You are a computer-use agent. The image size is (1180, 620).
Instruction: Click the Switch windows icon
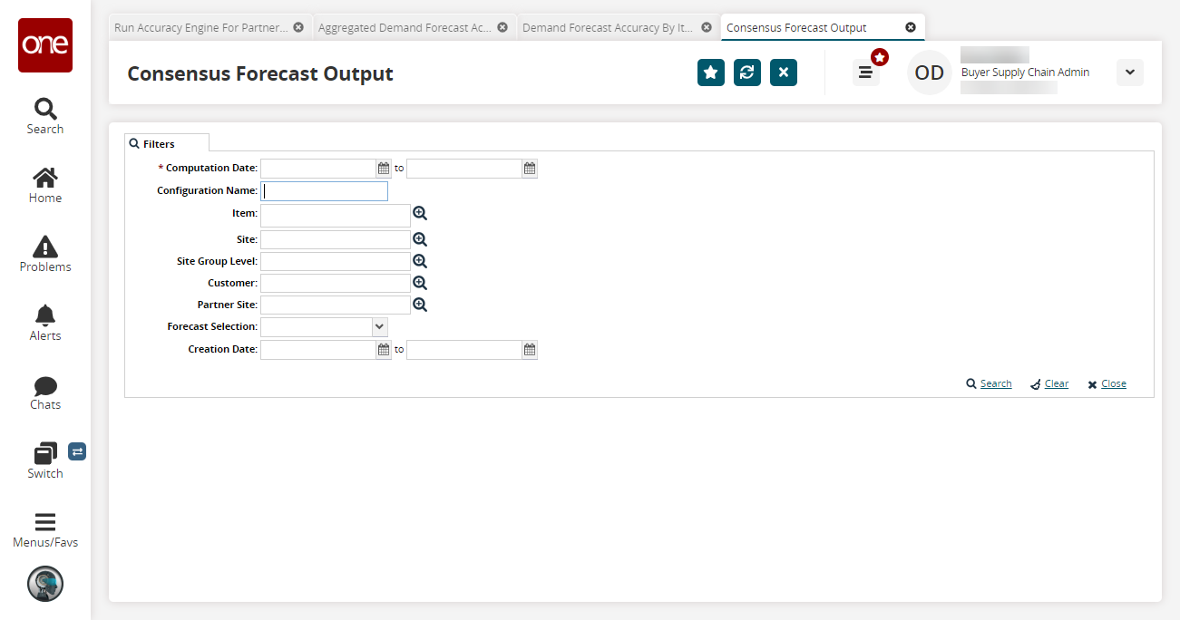(x=45, y=453)
